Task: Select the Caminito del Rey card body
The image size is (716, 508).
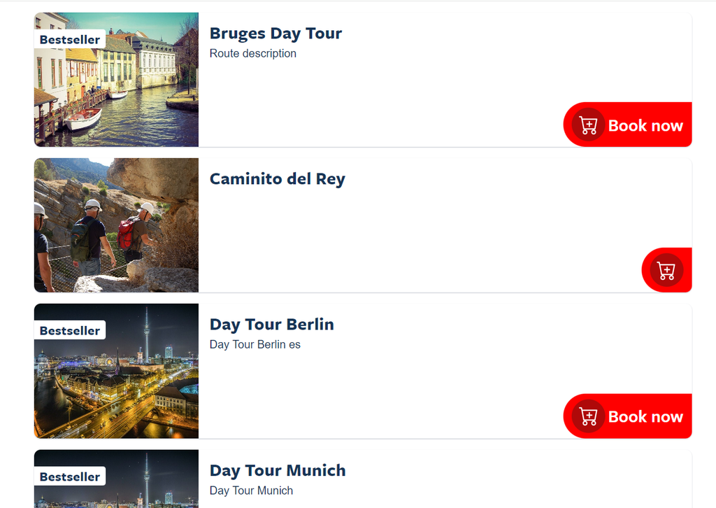Action: [x=363, y=225]
